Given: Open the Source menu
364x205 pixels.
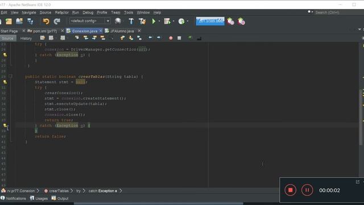Looking at the screenshot, I should (x=45, y=13).
